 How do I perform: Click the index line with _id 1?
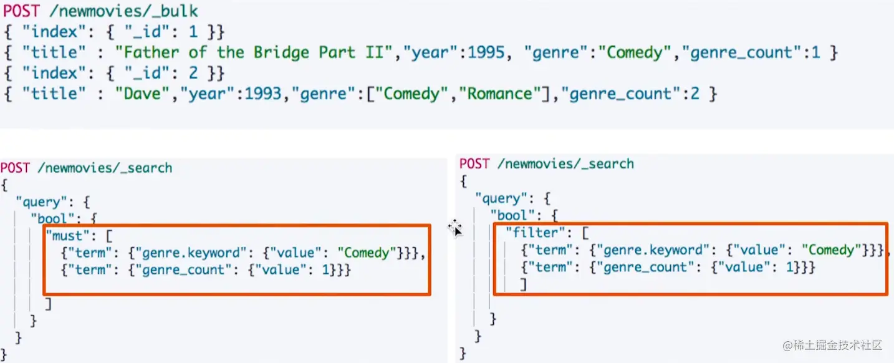point(113,31)
